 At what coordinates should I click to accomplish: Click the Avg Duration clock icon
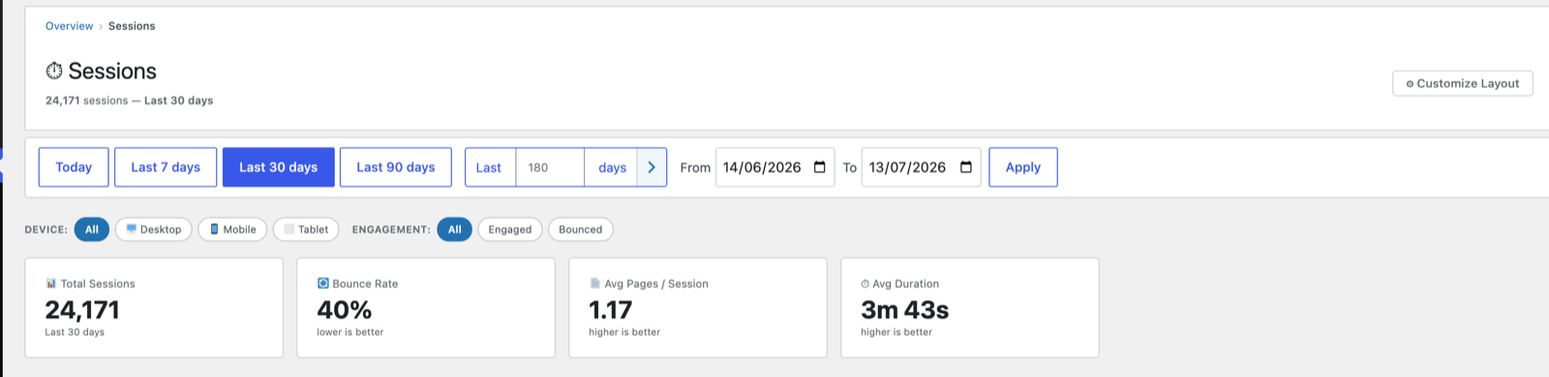866,284
